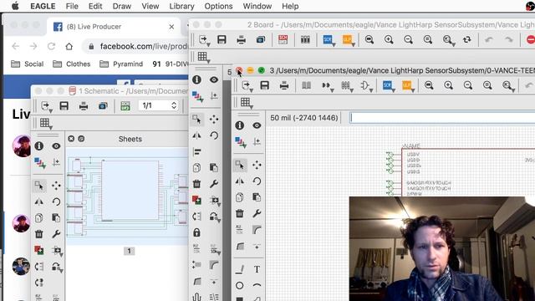Image resolution: width=535 pixels, height=301 pixels.
Task: Stop command in Board window toolbar
Action: (531, 39)
